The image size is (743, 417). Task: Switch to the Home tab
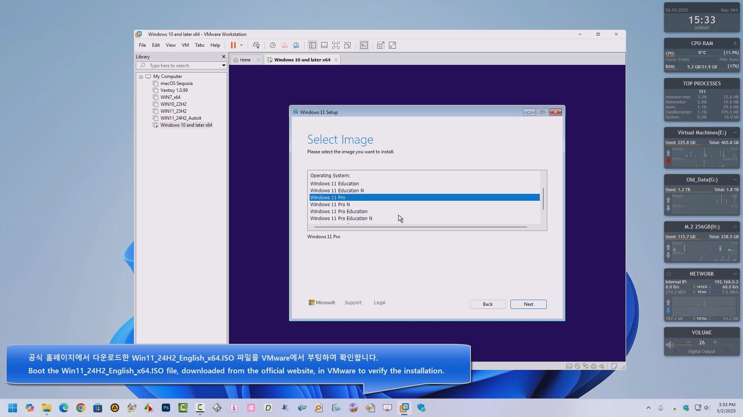[x=245, y=60]
